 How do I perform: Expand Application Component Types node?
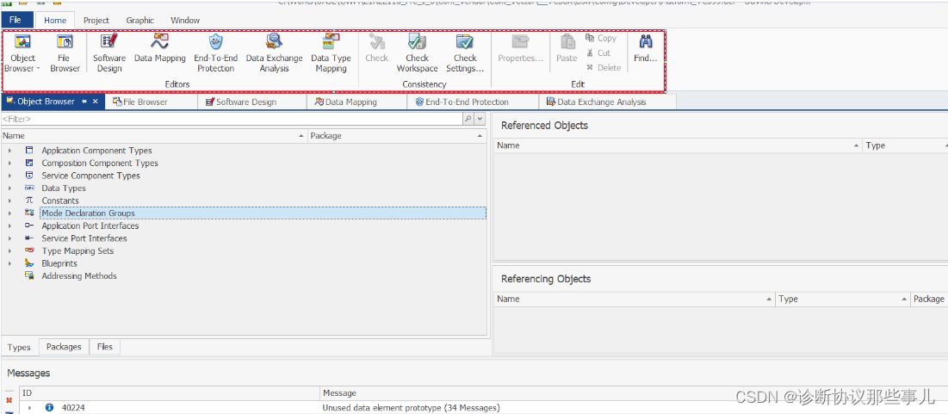(9, 151)
